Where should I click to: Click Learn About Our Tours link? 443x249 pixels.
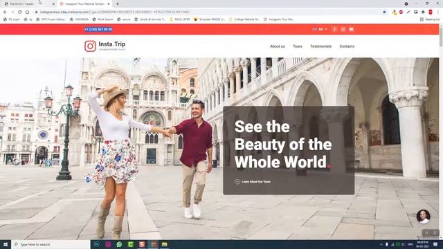[x=253, y=182]
